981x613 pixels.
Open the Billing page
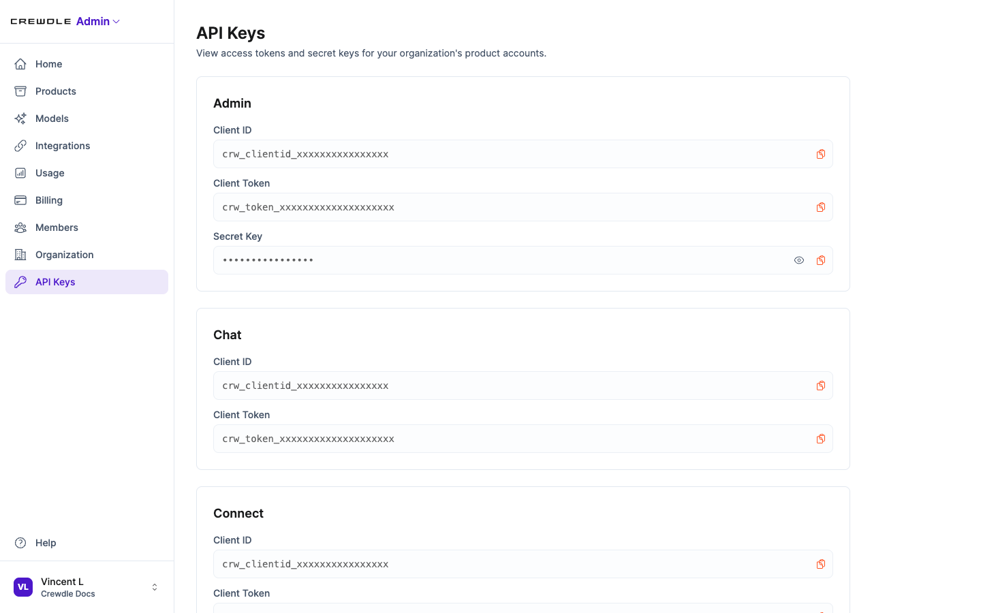(x=87, y=200)
